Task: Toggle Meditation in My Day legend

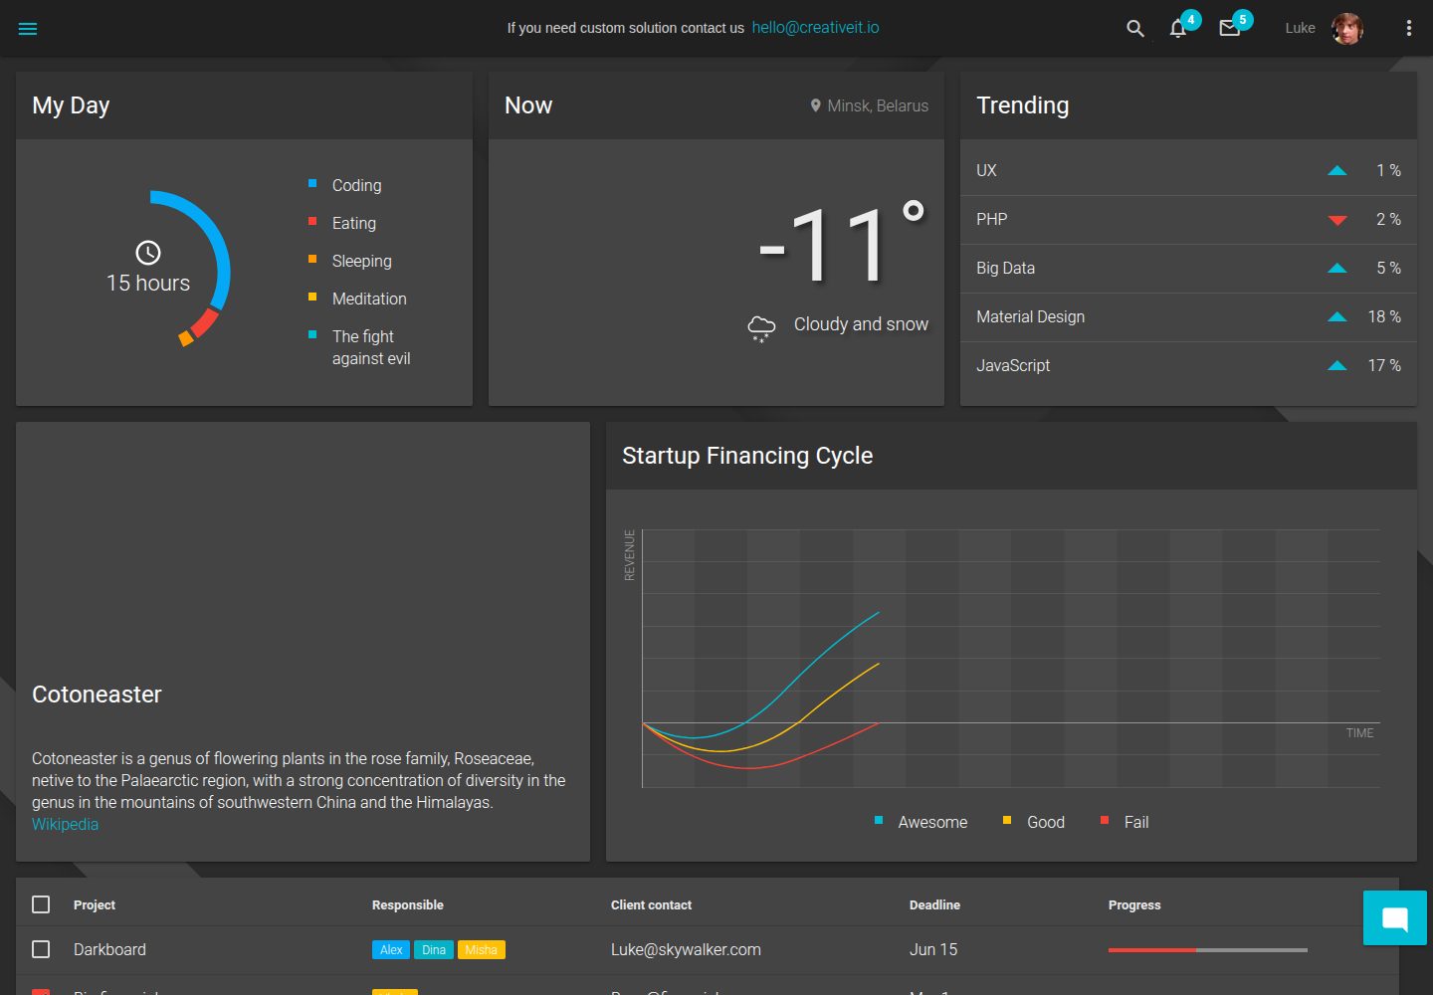Action: point(357,298)
